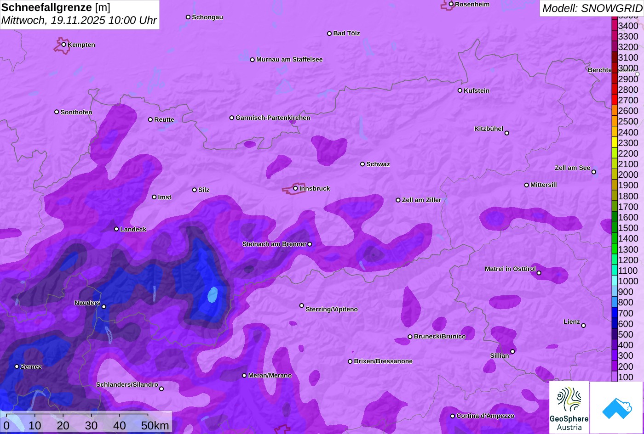This screenshot has width=644, height=434.
Task: Click the Kitzbühel marker dot
Action: tap(507, 133)
